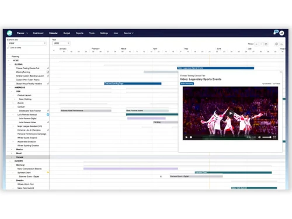Collapse the AMERICAS tree group
This screenshot has height=219, width=292.
[10, 88]
